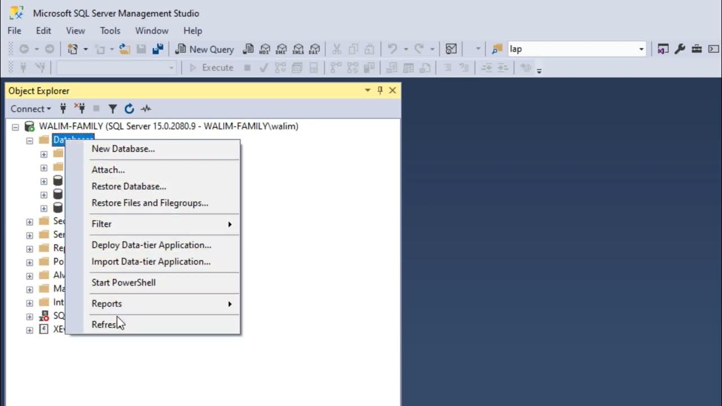Open the Reports submenu
Viewport: 722px width, 406px height.
pos(153,303)
